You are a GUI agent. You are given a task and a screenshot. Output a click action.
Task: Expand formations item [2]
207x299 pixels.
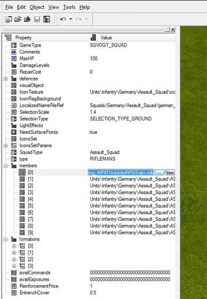[14, 259]
